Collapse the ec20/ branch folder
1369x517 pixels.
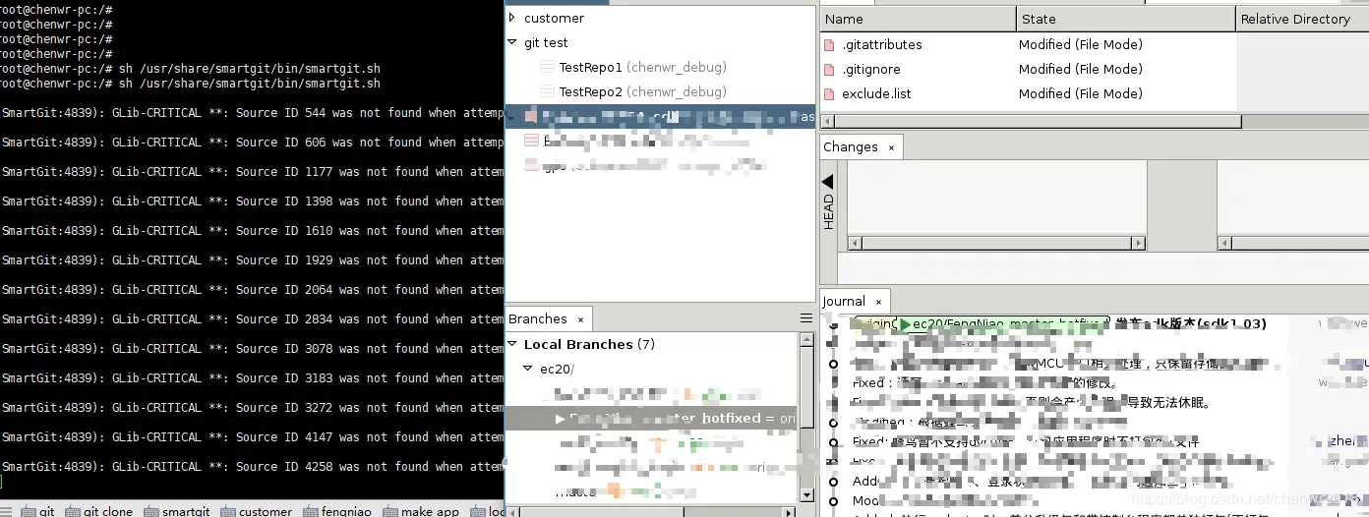[x=528, y=370]
